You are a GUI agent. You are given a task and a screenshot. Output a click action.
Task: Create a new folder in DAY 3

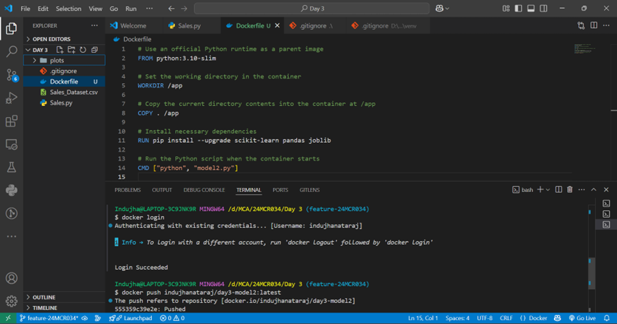pos(72,50)
